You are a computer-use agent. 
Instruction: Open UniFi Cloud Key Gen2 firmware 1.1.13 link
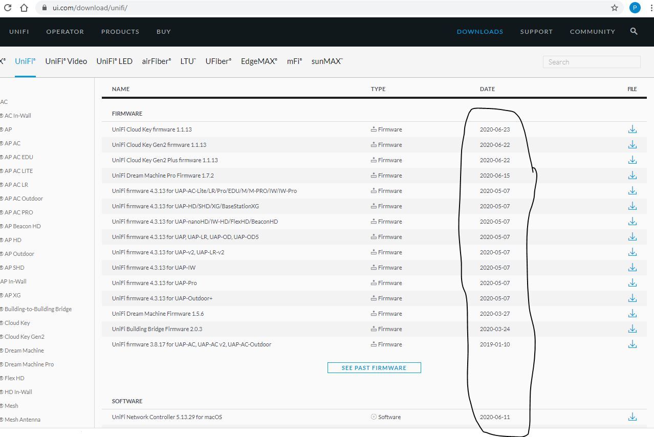click(x=159, y=145)
